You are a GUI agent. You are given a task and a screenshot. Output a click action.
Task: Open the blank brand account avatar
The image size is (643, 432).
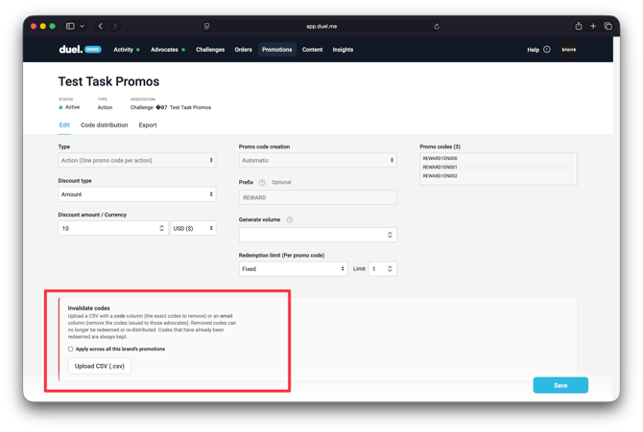(x=569, y=50)
